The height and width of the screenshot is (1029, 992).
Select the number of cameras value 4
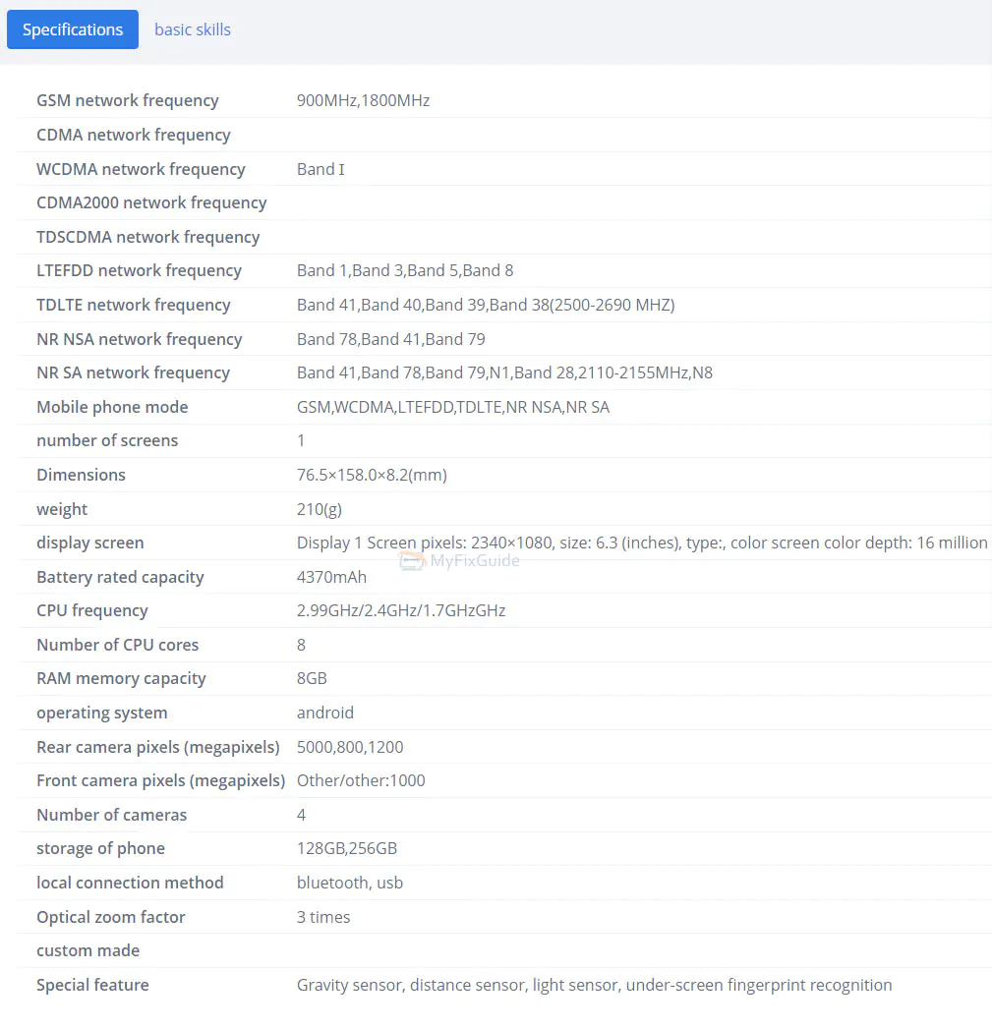[x=301, y=815]
